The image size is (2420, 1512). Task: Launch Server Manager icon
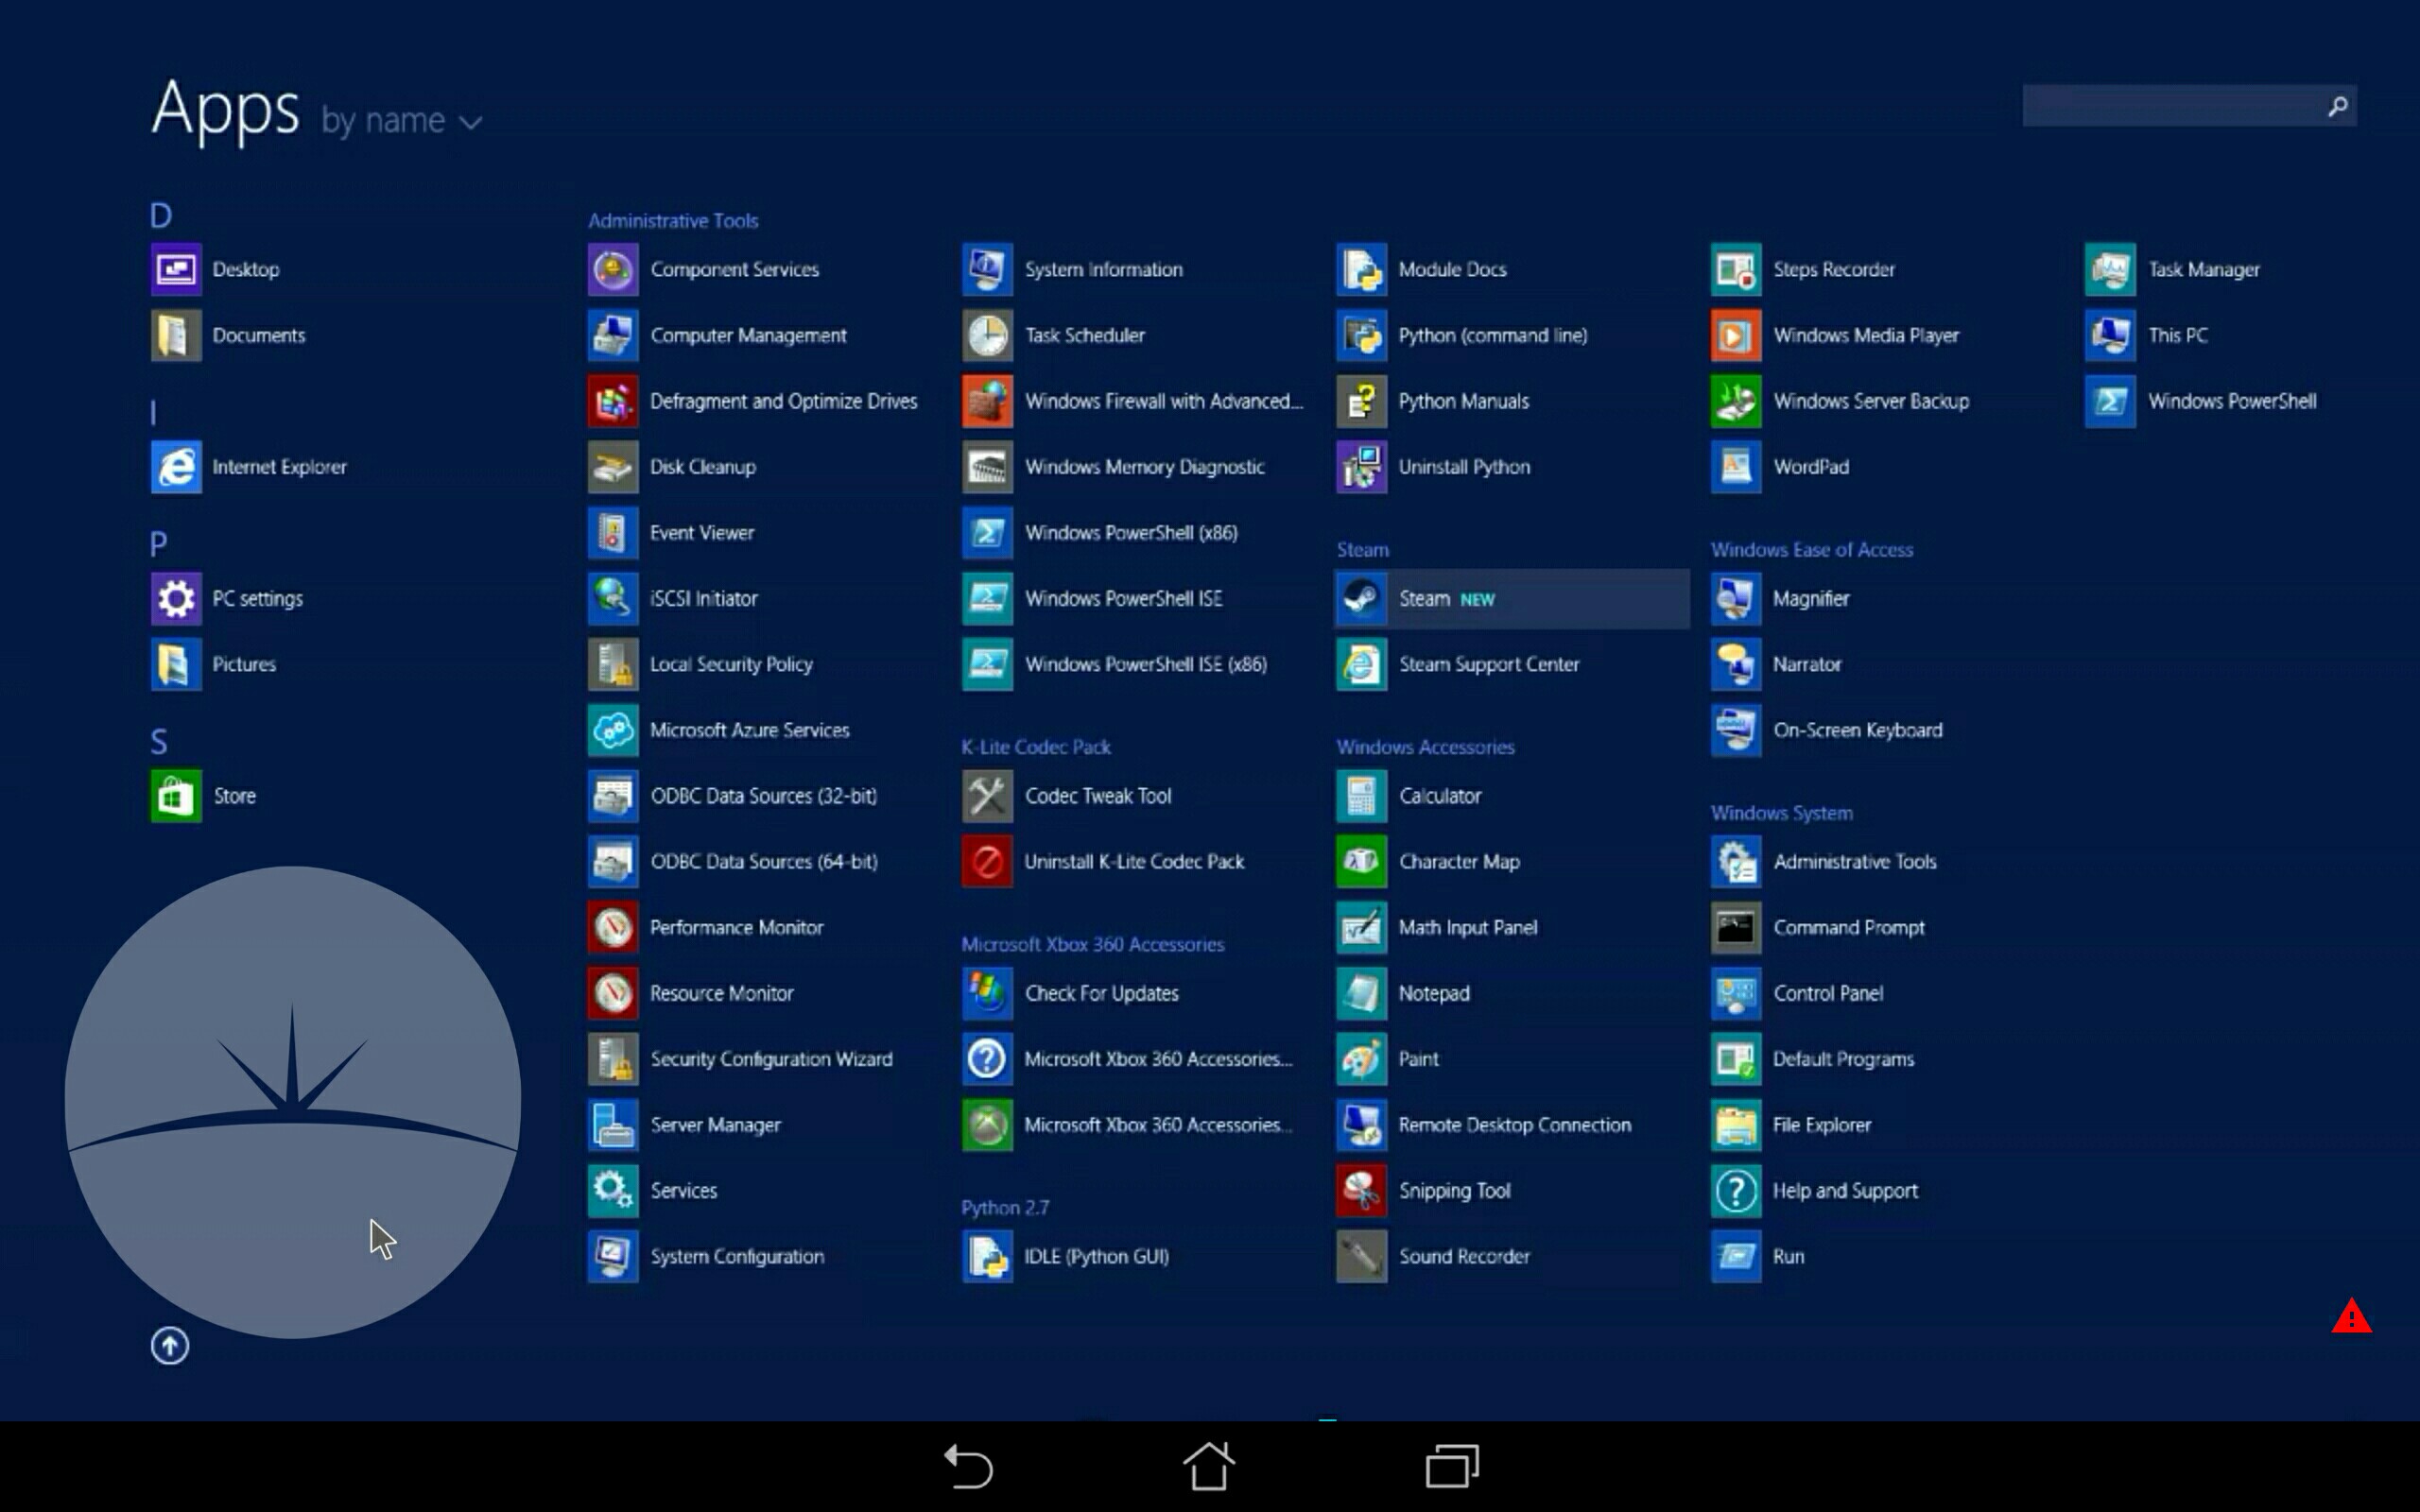click(612, 1125)
